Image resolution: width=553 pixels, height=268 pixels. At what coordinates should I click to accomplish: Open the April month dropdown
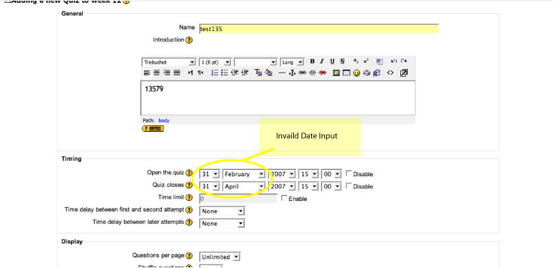click(244, 186)
